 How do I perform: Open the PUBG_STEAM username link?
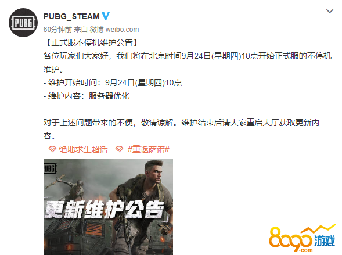[71, 16]
